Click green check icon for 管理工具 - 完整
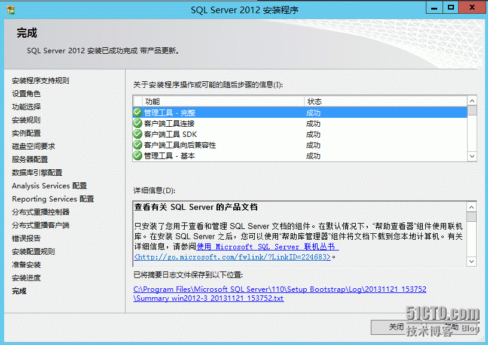488x345 pixels. [x=138, y=112]
